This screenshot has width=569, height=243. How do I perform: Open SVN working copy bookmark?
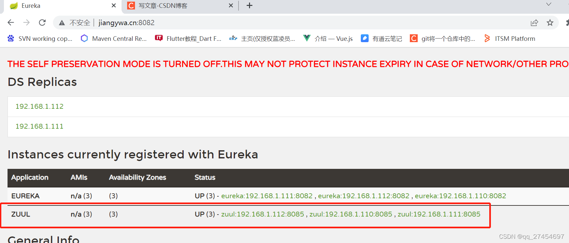[x=40, y=39]
